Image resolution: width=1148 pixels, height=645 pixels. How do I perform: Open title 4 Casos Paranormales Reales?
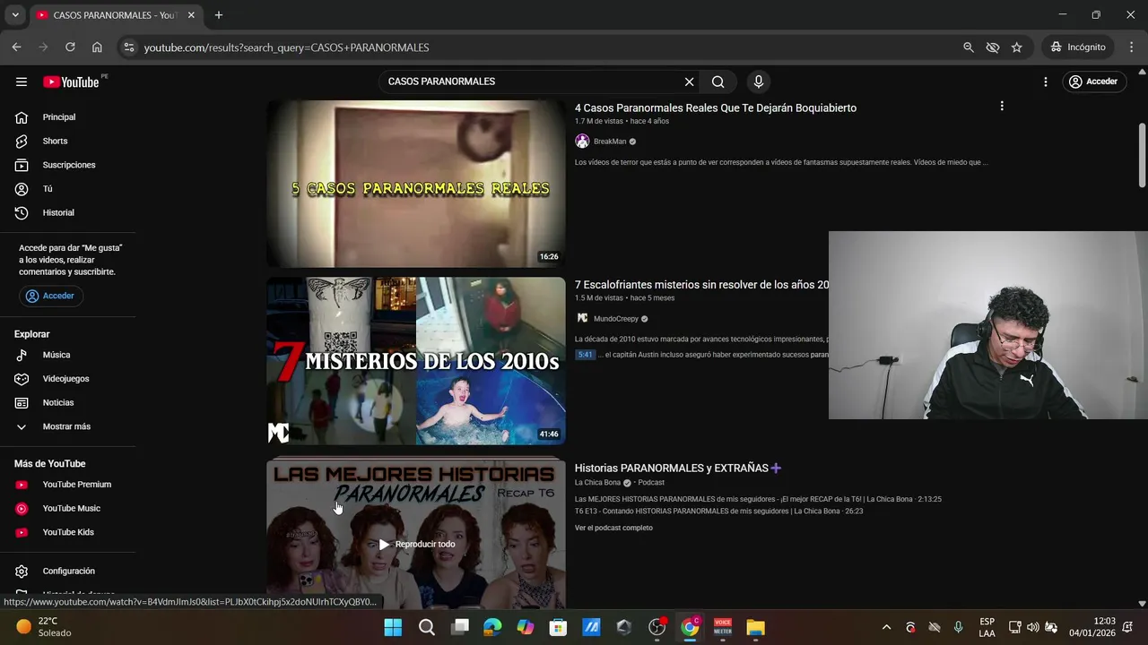tap(716, 107)
